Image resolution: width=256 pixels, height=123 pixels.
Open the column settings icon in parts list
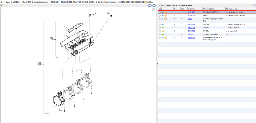click(254, 5)
